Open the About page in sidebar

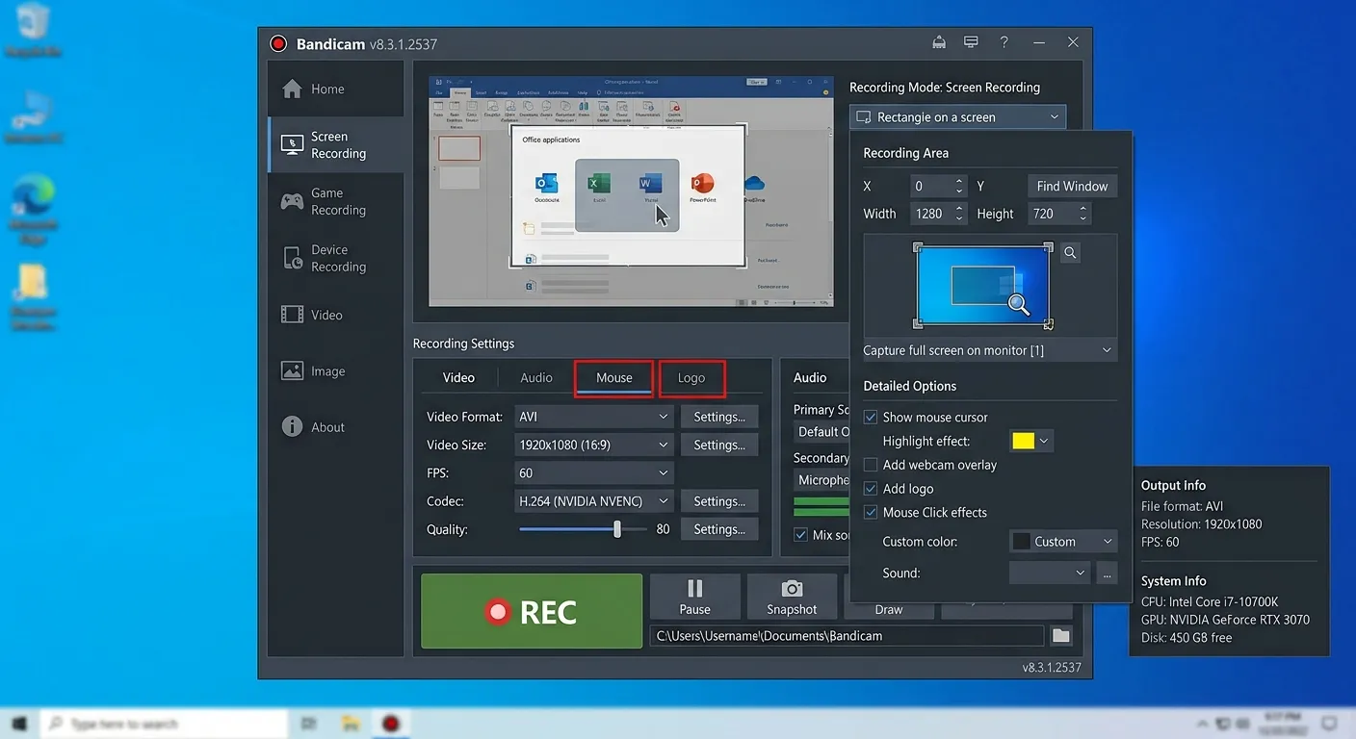coord(335,427)
